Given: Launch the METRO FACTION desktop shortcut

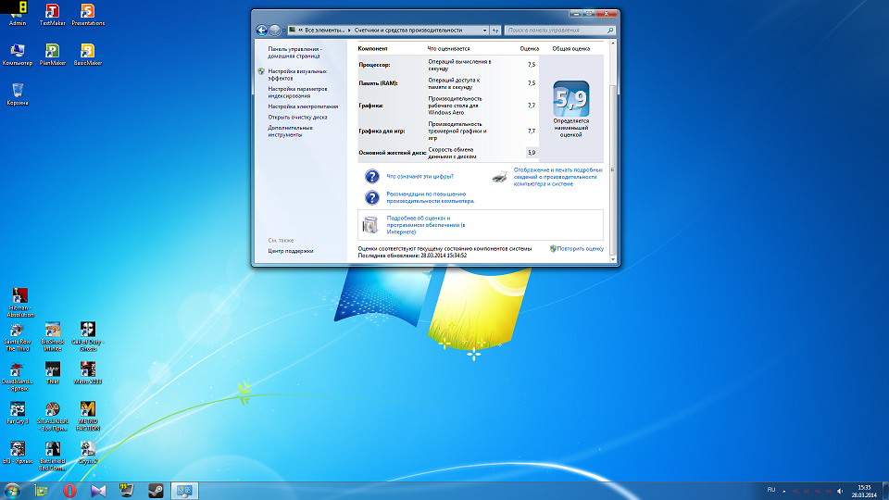Looking at the screenshot, I should pos(88,417).
